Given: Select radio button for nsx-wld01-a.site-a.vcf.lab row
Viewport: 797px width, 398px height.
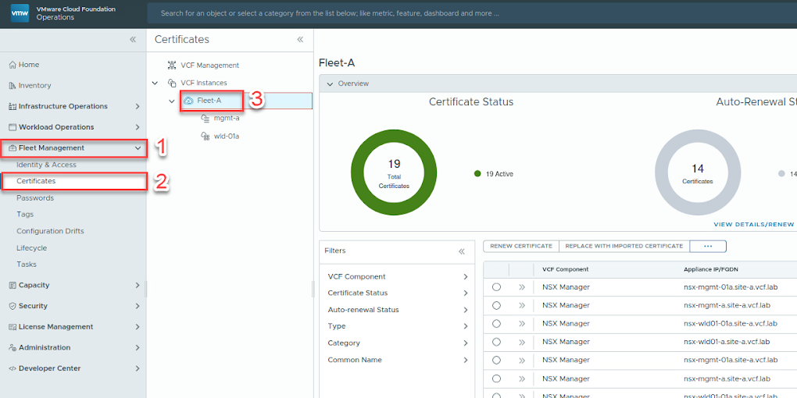Looking at the screenshot, I should [496, 342].
